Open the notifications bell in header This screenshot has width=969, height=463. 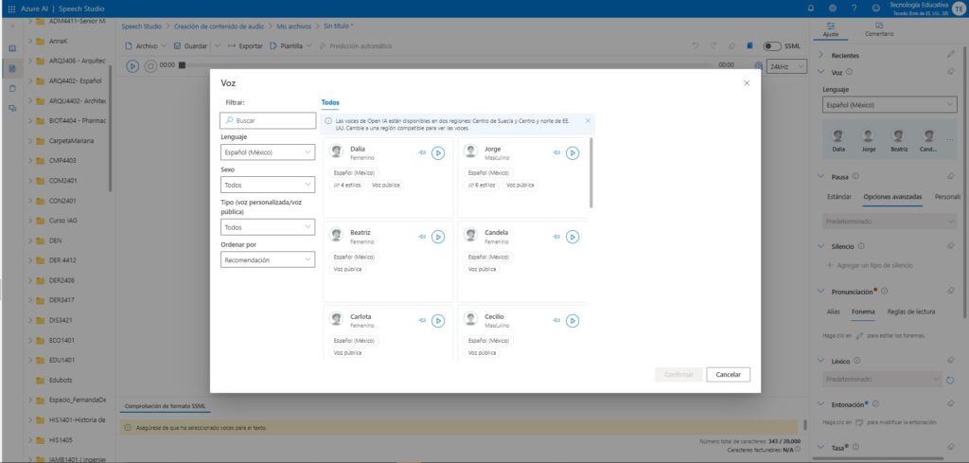(x=810, y=8)
